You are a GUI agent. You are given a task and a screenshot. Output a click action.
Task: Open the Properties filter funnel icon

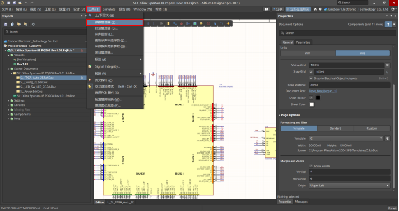(x=388, y=25)
